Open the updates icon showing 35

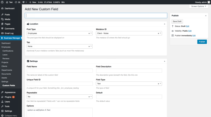pyautogui.click(x=16, y=2)
